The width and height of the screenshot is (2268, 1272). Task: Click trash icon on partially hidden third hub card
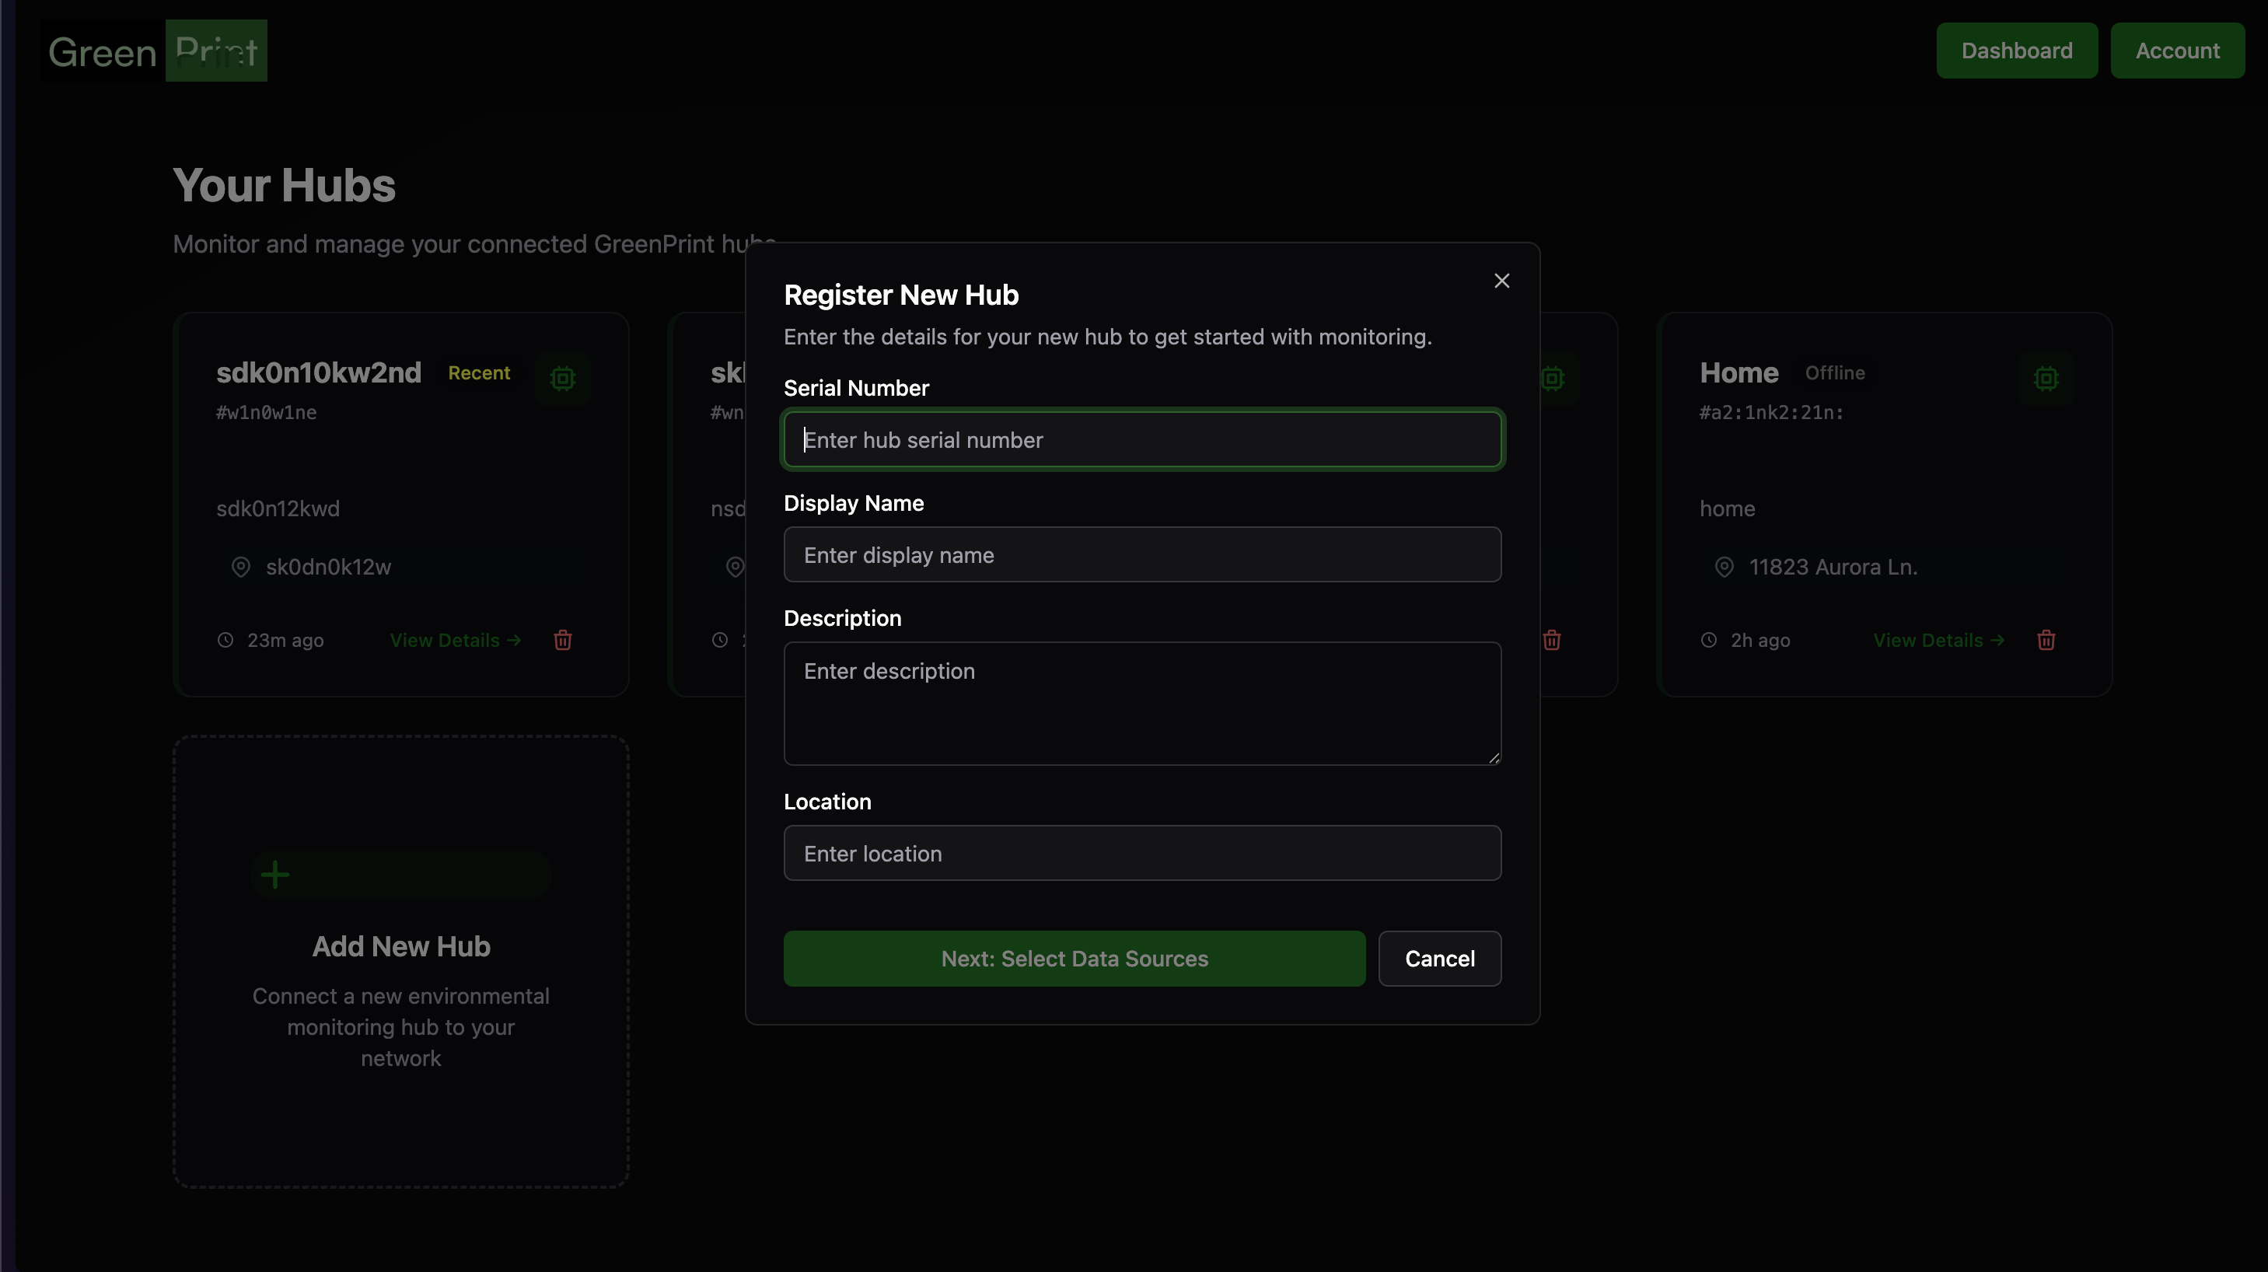coord(1551,640)
